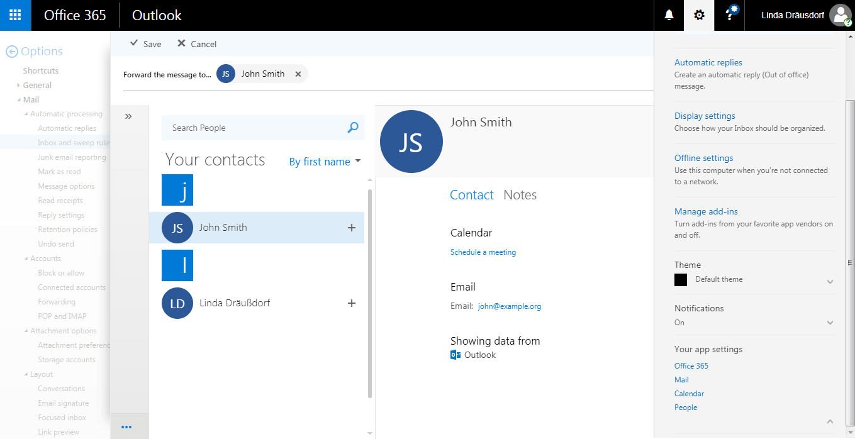Expand the Shortcuts section
The width and height of the screenshot is (855, 439).
(x=40, y=70)
